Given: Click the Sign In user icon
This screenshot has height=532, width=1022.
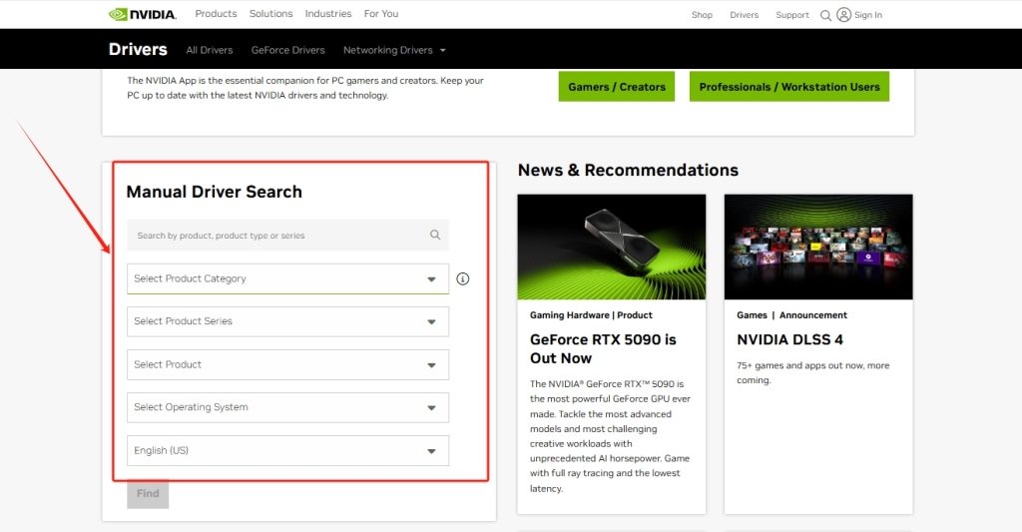Looking at the screenshot, I should pos(844,15).
